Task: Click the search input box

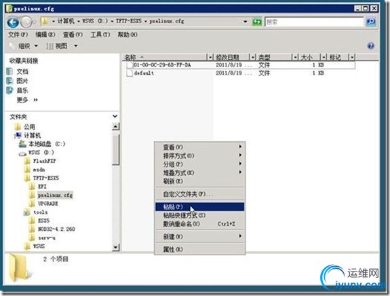Action: [315, 22]
